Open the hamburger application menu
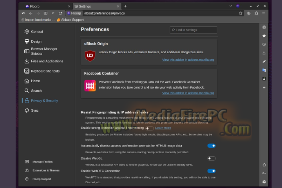The height and width of the screenshot is (188, 282). pos(264,13)
